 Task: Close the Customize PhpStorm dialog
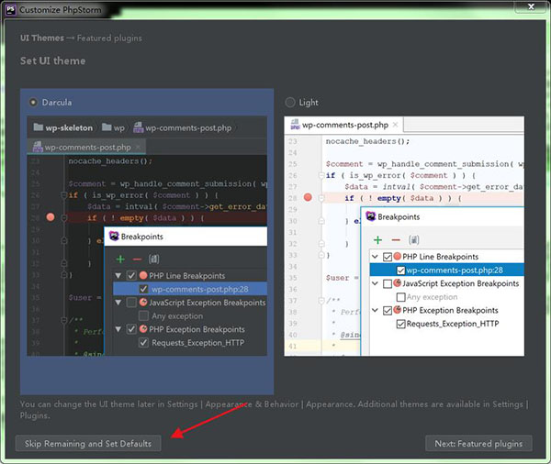tap(531, 6)
